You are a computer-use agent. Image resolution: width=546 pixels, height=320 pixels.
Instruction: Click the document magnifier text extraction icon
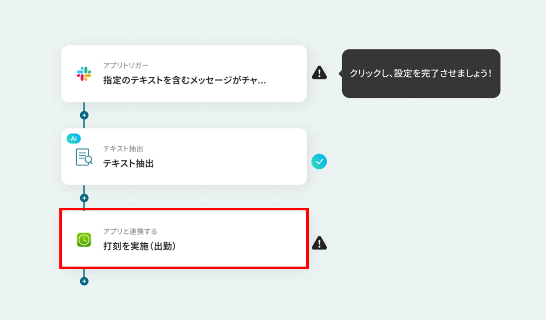pyautogui.click(x=84, y=157)
